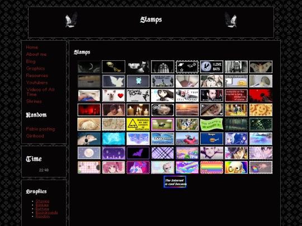Open the Girlhood link

pos(35,136)
